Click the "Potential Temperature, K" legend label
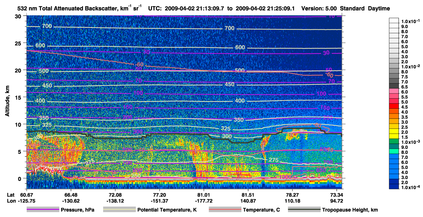423x217 pixels. [167, 210]
